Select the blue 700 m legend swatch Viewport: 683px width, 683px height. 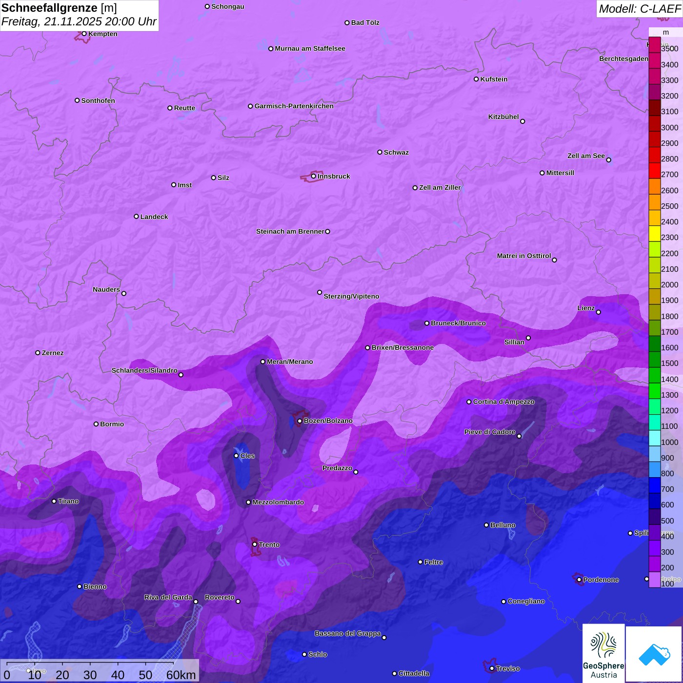coord(655,485)
